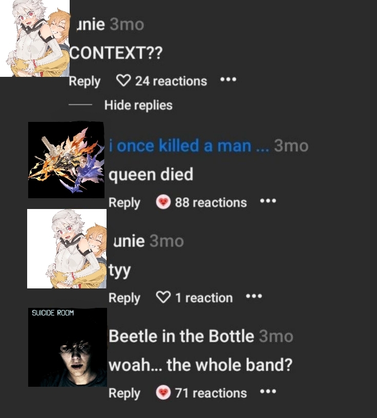Screen dimensions: 377x418
Task: Click heart reaction on "woah... the whole band?"
Action: coord(163,393)
